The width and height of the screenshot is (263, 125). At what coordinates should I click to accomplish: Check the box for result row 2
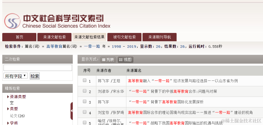(85, 91)
